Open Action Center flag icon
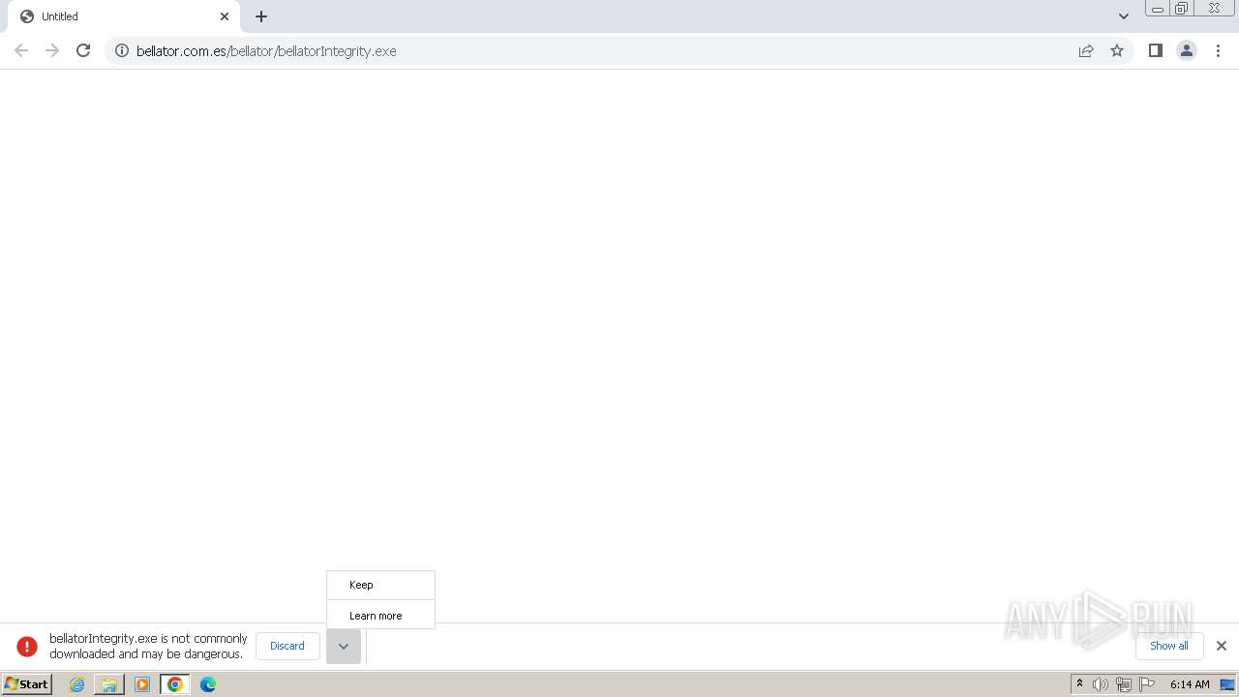1239x697 pixels. coord(1147,684)
